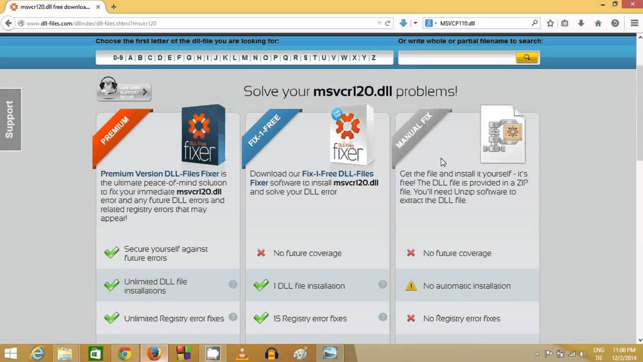The image size is (643, 362).
Task: Click the round clock icon beside home
Action: (615, 23)
